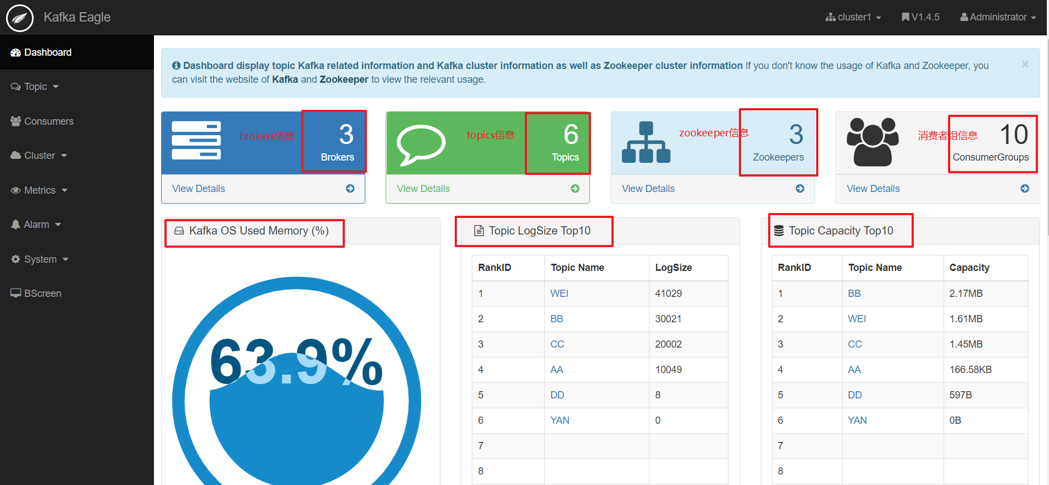Open YAN topic in Capacity table
Image resolution: width=1049 pixels, height=485 pixels.
pos(858,420)
